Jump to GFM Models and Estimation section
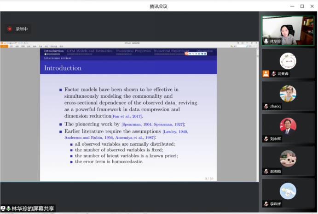Viewport: 318px width, 214px height. coord(89,51)
